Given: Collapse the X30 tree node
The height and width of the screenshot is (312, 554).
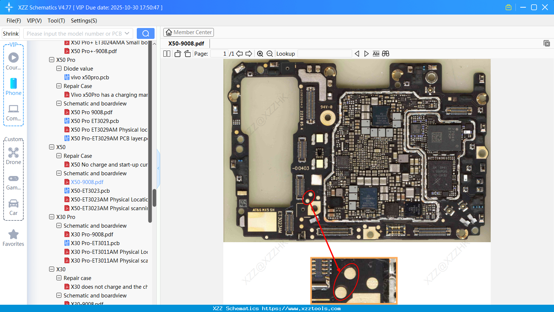Looking at the screenshot, I should [52, 269].
